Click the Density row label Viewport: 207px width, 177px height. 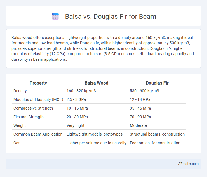(20, 91)
